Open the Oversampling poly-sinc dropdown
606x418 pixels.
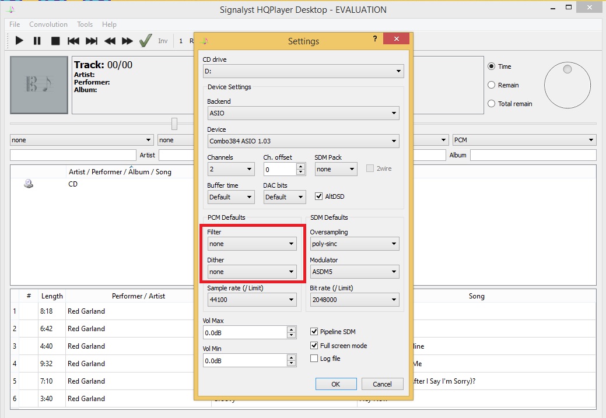pyautogui.click(x=355, y=244)
